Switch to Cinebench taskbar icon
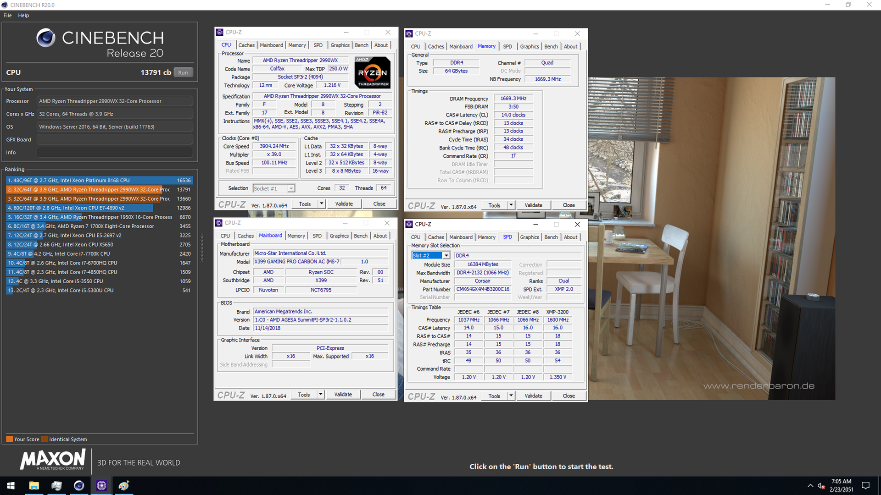This screenshot has width=881, height=495. (x=79, y=486)
